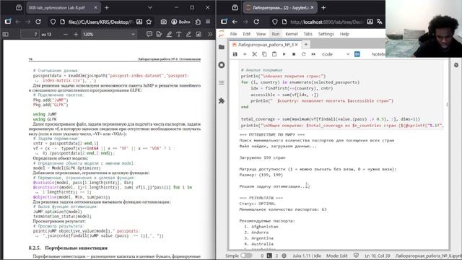
Task: Open the running kernels sidebar panel
Action: pos(222,65)
